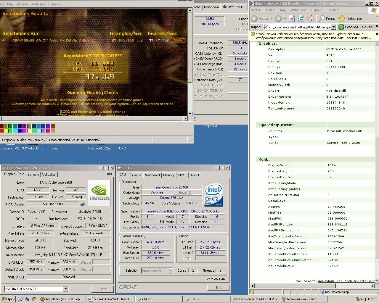Select the SPD tab in background CPU-Z window

(x=240, y=7)
